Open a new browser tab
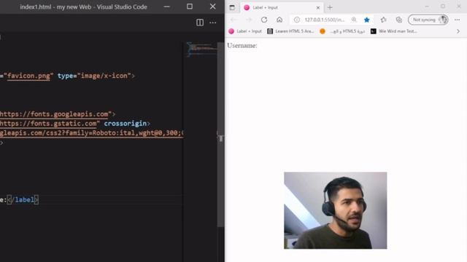This screenshot has height=262, width=467. [x=330, y=7]
